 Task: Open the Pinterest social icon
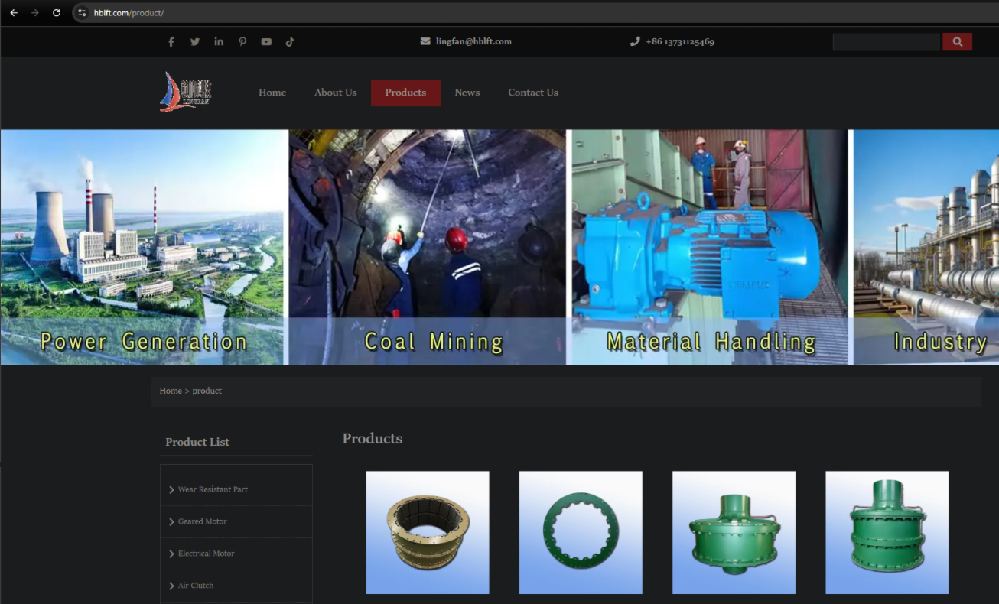pos(242,42)
